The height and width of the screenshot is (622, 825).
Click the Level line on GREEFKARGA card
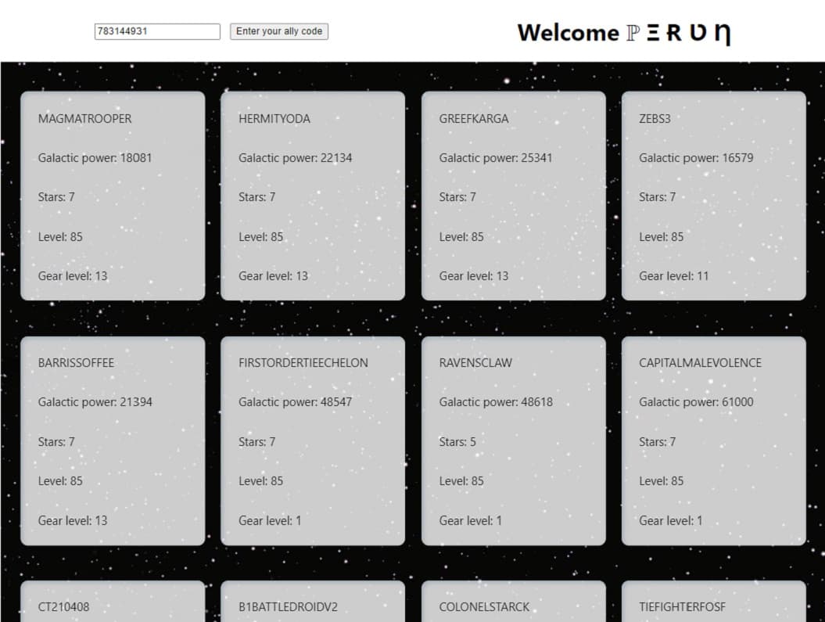(x=461, y=237)
